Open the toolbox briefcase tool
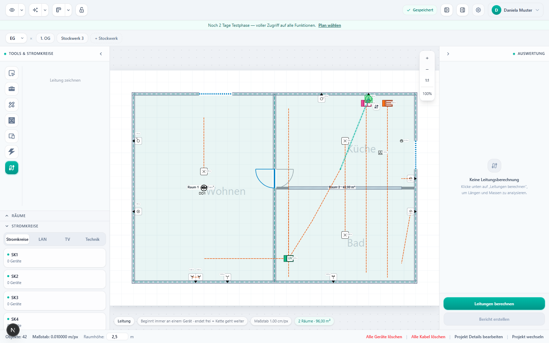This screenshot has width=549, height=343. click(12, 89)
